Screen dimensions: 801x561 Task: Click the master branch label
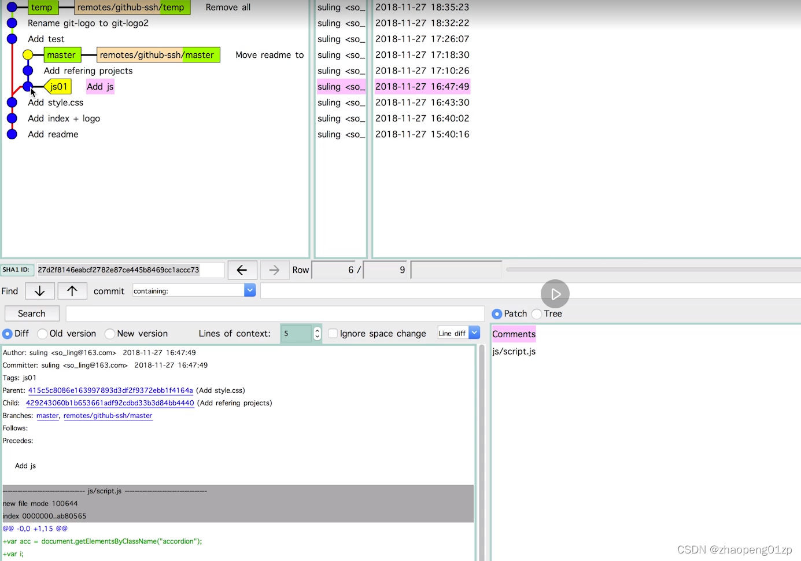(x=61, y=55)
